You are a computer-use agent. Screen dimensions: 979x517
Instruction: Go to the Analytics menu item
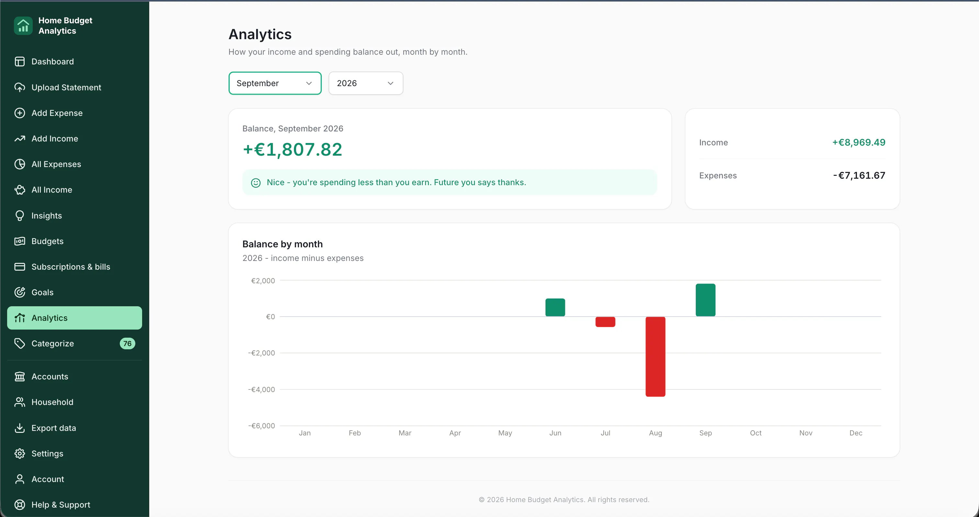click(x=74, y=318)
